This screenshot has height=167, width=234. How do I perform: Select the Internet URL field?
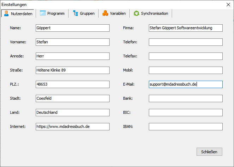coord(72,126)
